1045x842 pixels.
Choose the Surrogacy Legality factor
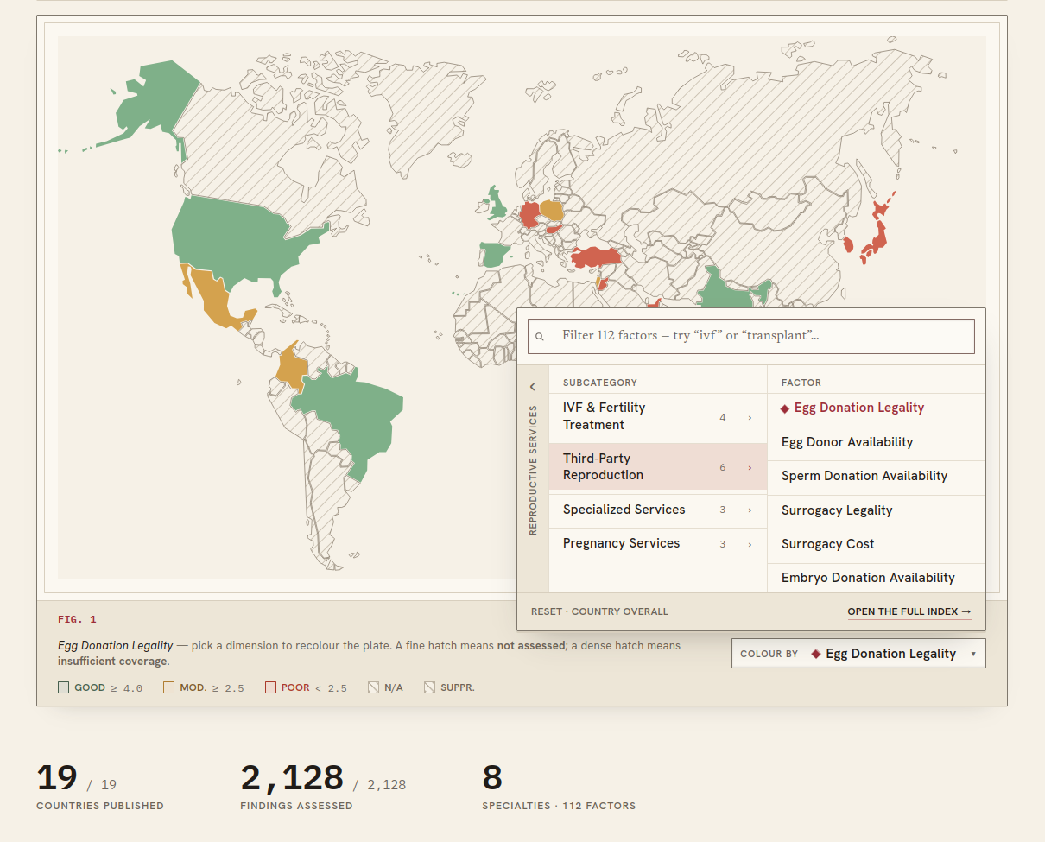pyautogui.click(x=876, y=510)
